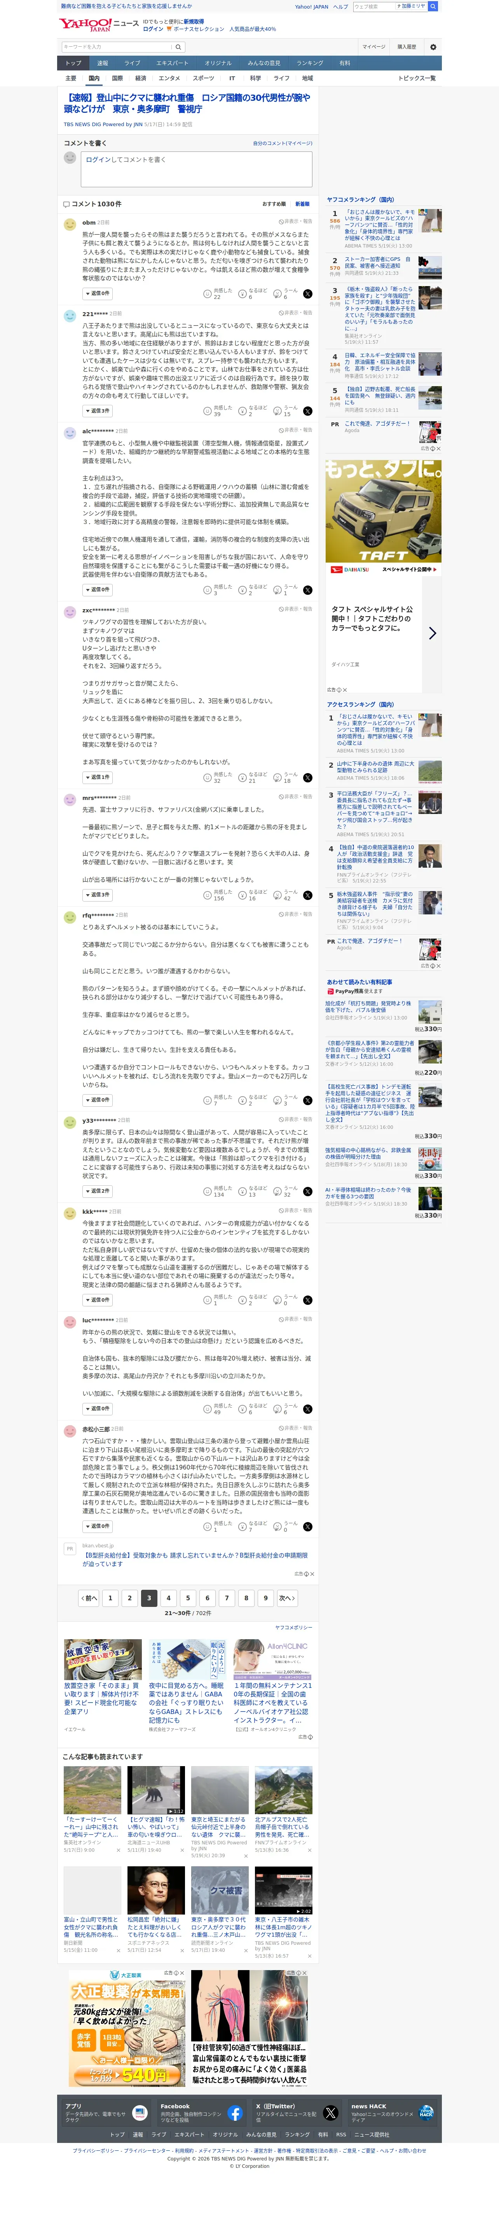Switch comment sort to おすすめ順
The height and width of the screenshot is (2213, 499).
pyautogui.click(x=274, y=204)
